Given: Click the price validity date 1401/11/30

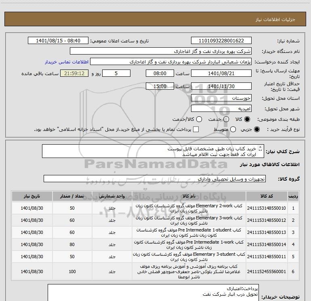Looking at the screenshot, I should point(221,86).
